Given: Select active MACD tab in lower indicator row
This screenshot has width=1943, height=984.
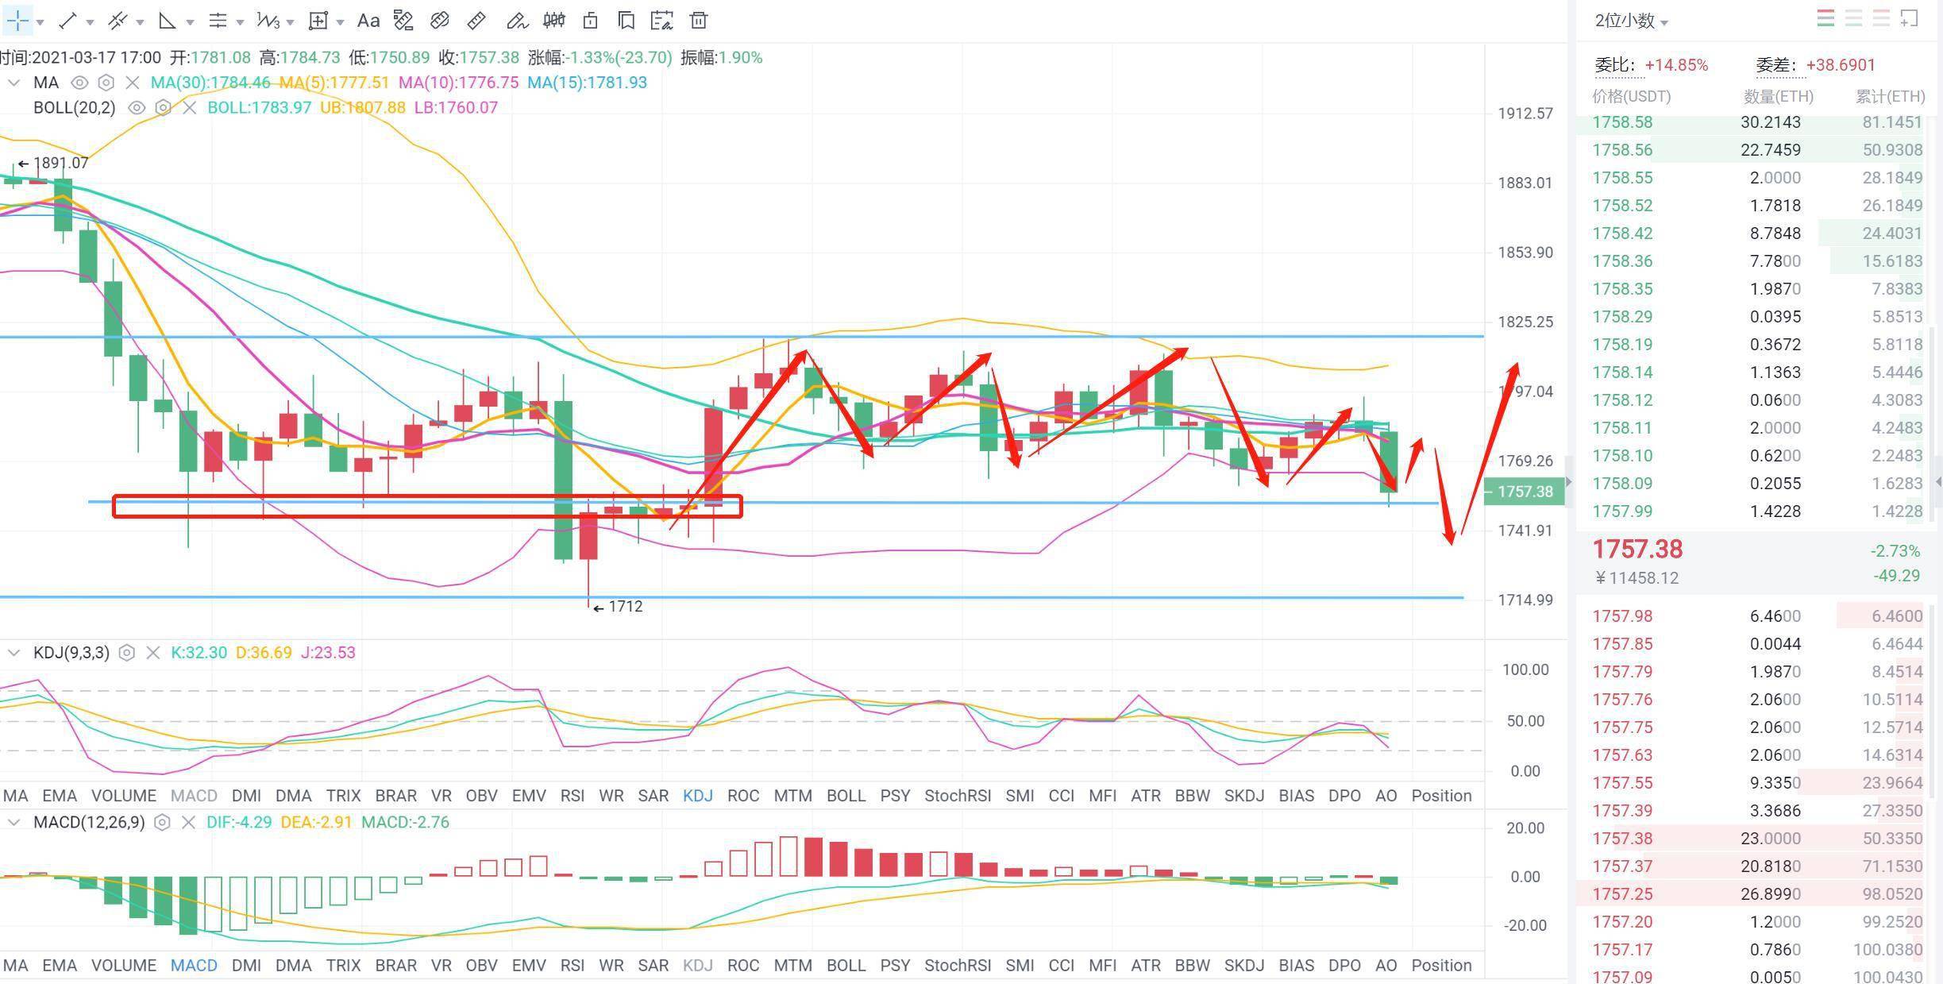Looking at the screenshot, I should point(194,966).
